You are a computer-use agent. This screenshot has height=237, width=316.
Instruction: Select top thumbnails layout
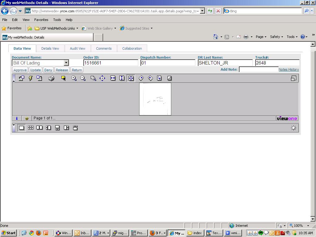point(75,128)
